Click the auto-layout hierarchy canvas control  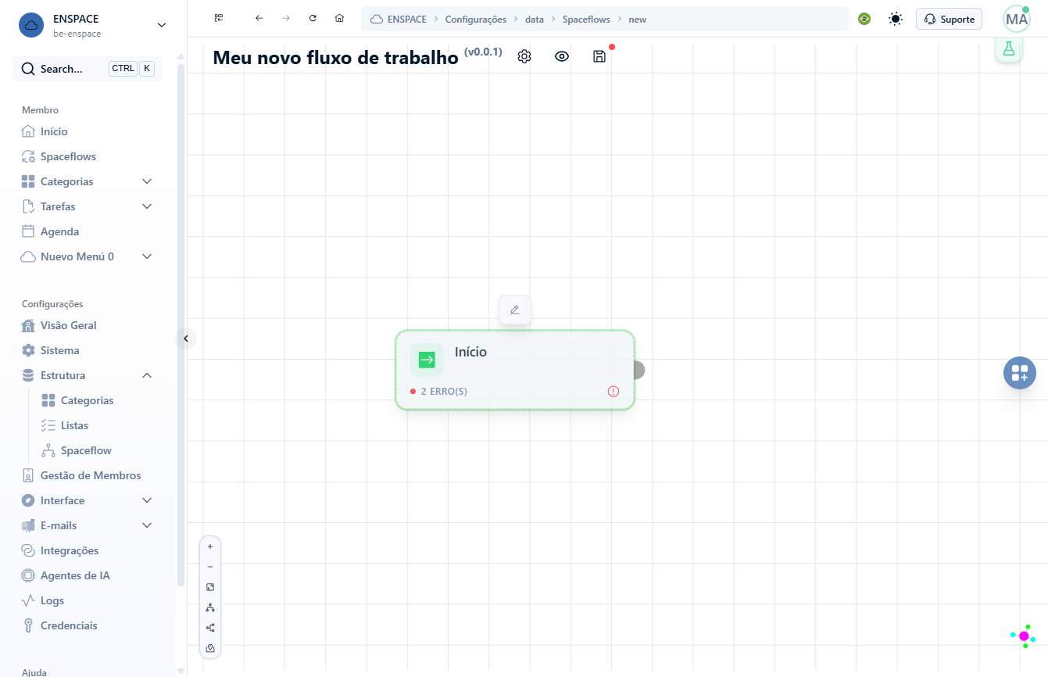[x=210, y=607]
